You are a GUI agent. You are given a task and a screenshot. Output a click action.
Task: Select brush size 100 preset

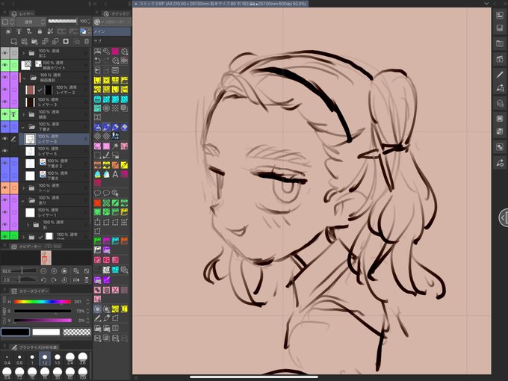click(83, 374)
